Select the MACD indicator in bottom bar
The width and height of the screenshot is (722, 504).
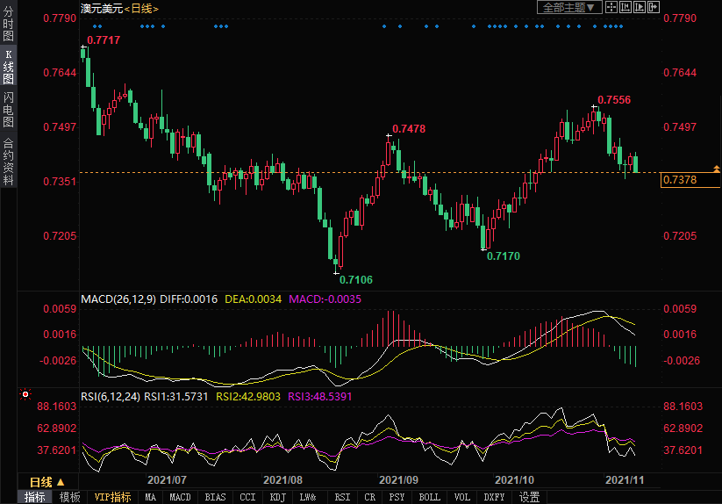[180, 497]
